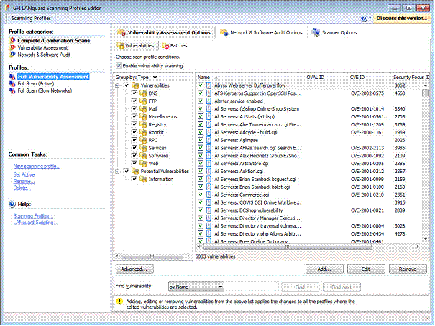Click the Information folder icon in tree
The image size is (435, 326).
[x=143, y=179]
